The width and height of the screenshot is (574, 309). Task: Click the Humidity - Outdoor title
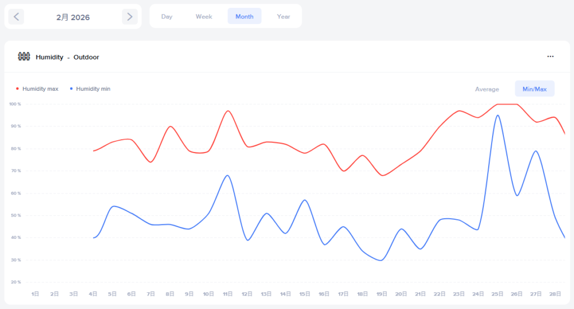67,57
